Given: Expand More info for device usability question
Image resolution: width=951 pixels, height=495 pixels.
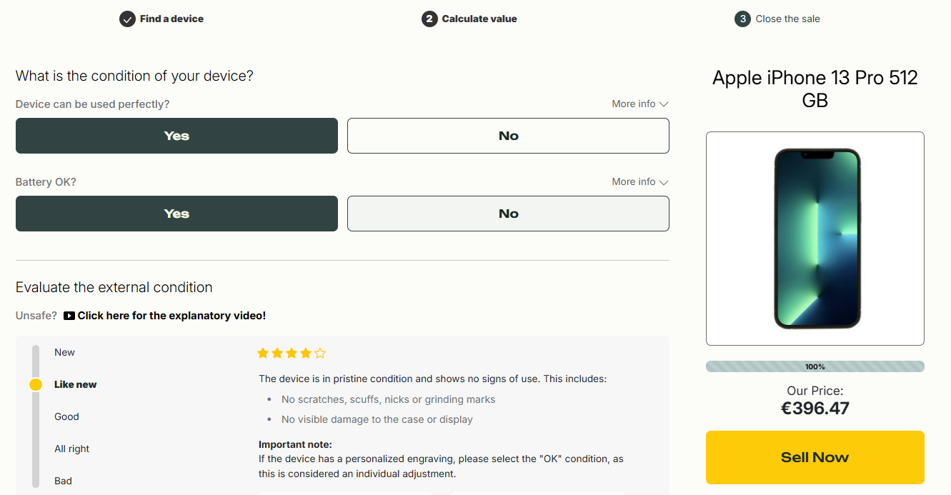Looking at the screenshot, I should [639, 104].
